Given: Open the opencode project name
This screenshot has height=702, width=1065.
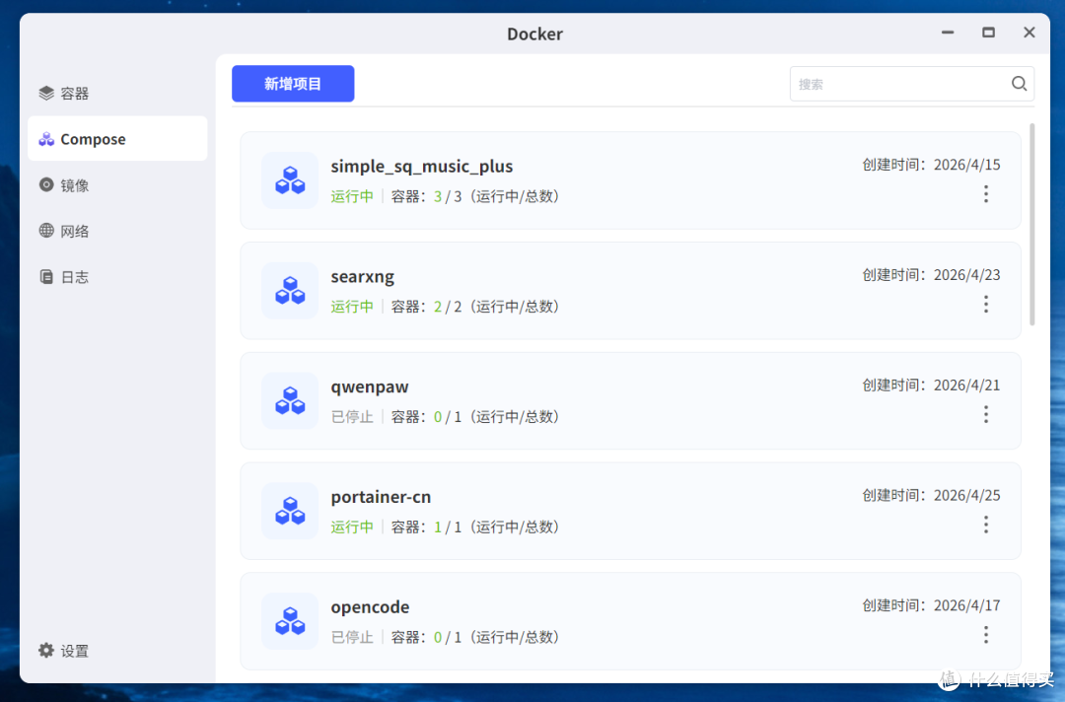Looking at the screenshot, I should pos(370,607).
